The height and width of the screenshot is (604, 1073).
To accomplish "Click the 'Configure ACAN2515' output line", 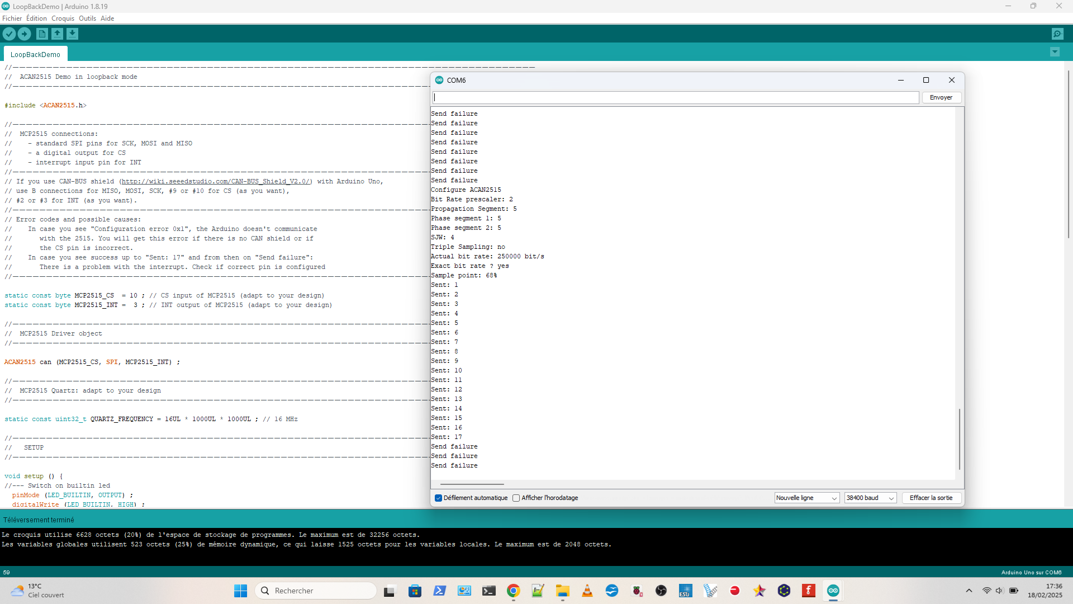I will coord(466,190).
